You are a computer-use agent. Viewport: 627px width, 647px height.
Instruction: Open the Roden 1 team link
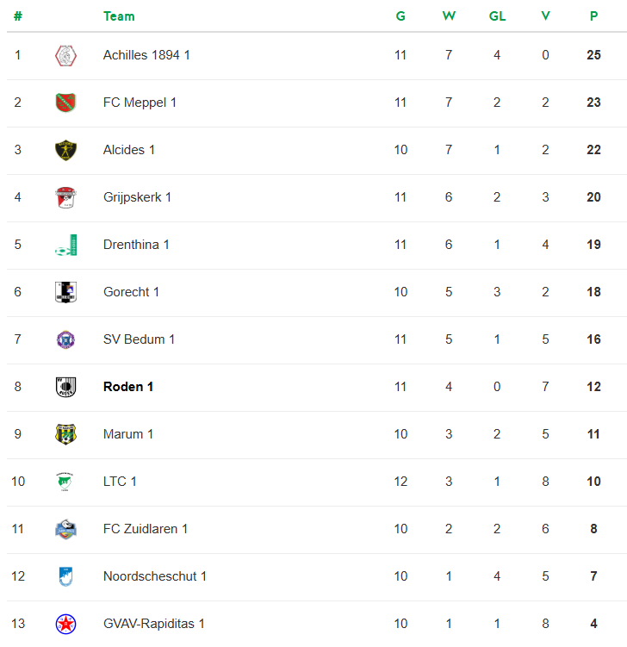[128, 387]
